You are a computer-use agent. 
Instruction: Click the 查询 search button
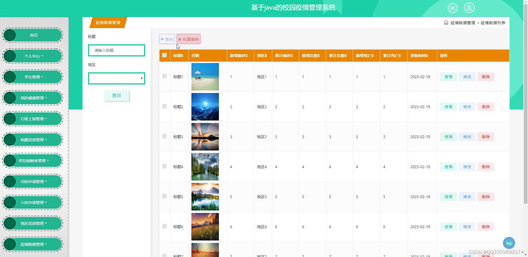pyautogui.click(x=117, y=95)
